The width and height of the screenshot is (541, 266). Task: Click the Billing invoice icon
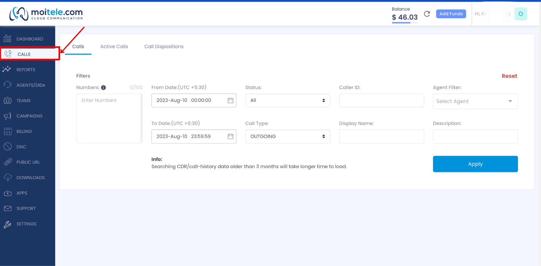point(8,131)
